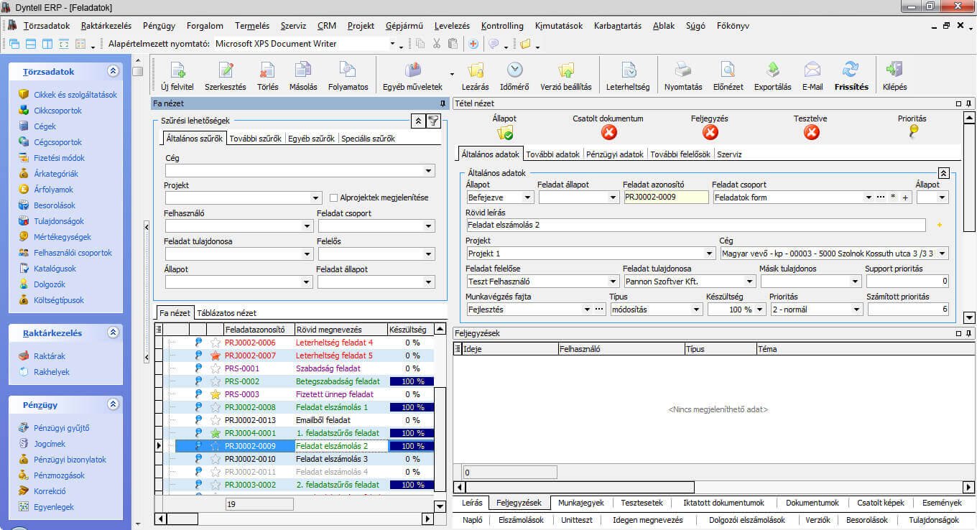
Task: Exit using the Kilépés icon
Action: pos(894,70)
